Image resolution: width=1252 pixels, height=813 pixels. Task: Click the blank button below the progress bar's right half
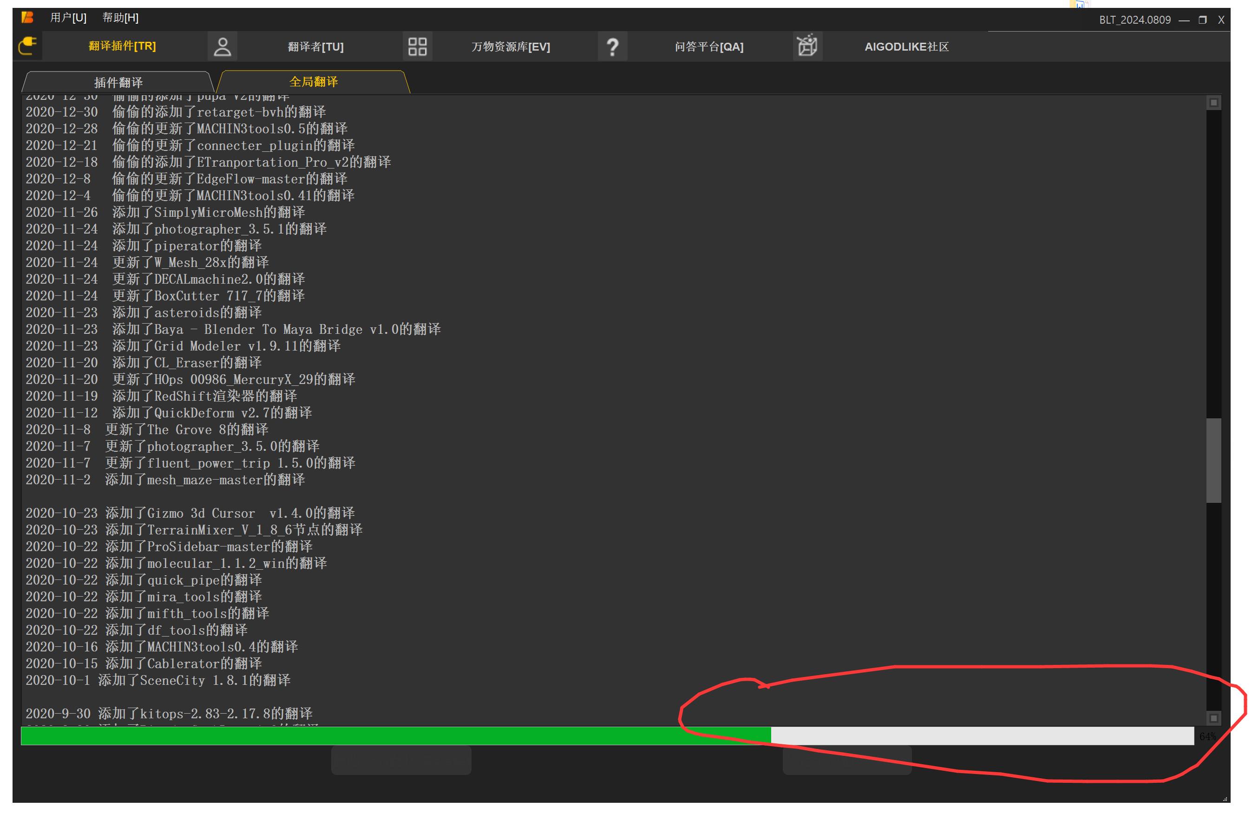pos(847,760)
